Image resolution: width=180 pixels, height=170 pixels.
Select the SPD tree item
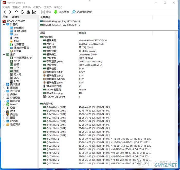tap(14, 71)
